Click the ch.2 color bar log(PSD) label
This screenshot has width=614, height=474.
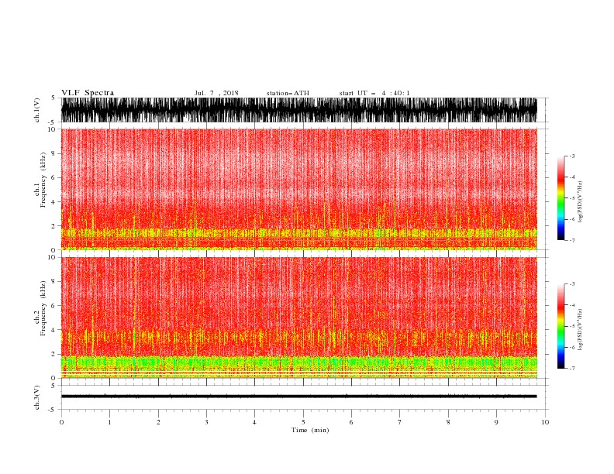tap(580, 330)
